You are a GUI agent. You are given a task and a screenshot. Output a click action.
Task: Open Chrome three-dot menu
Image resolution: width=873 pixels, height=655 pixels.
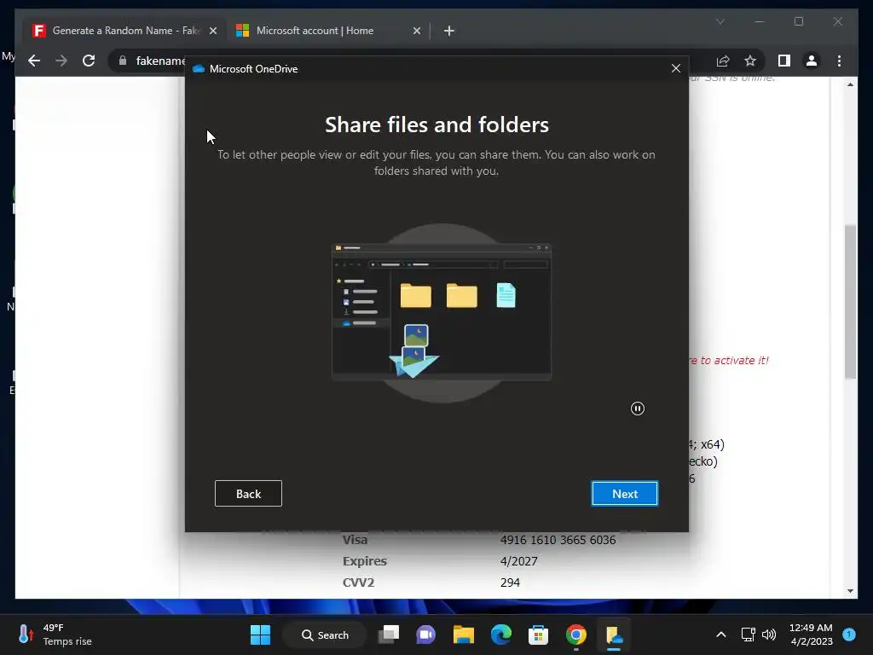(839, 61)
